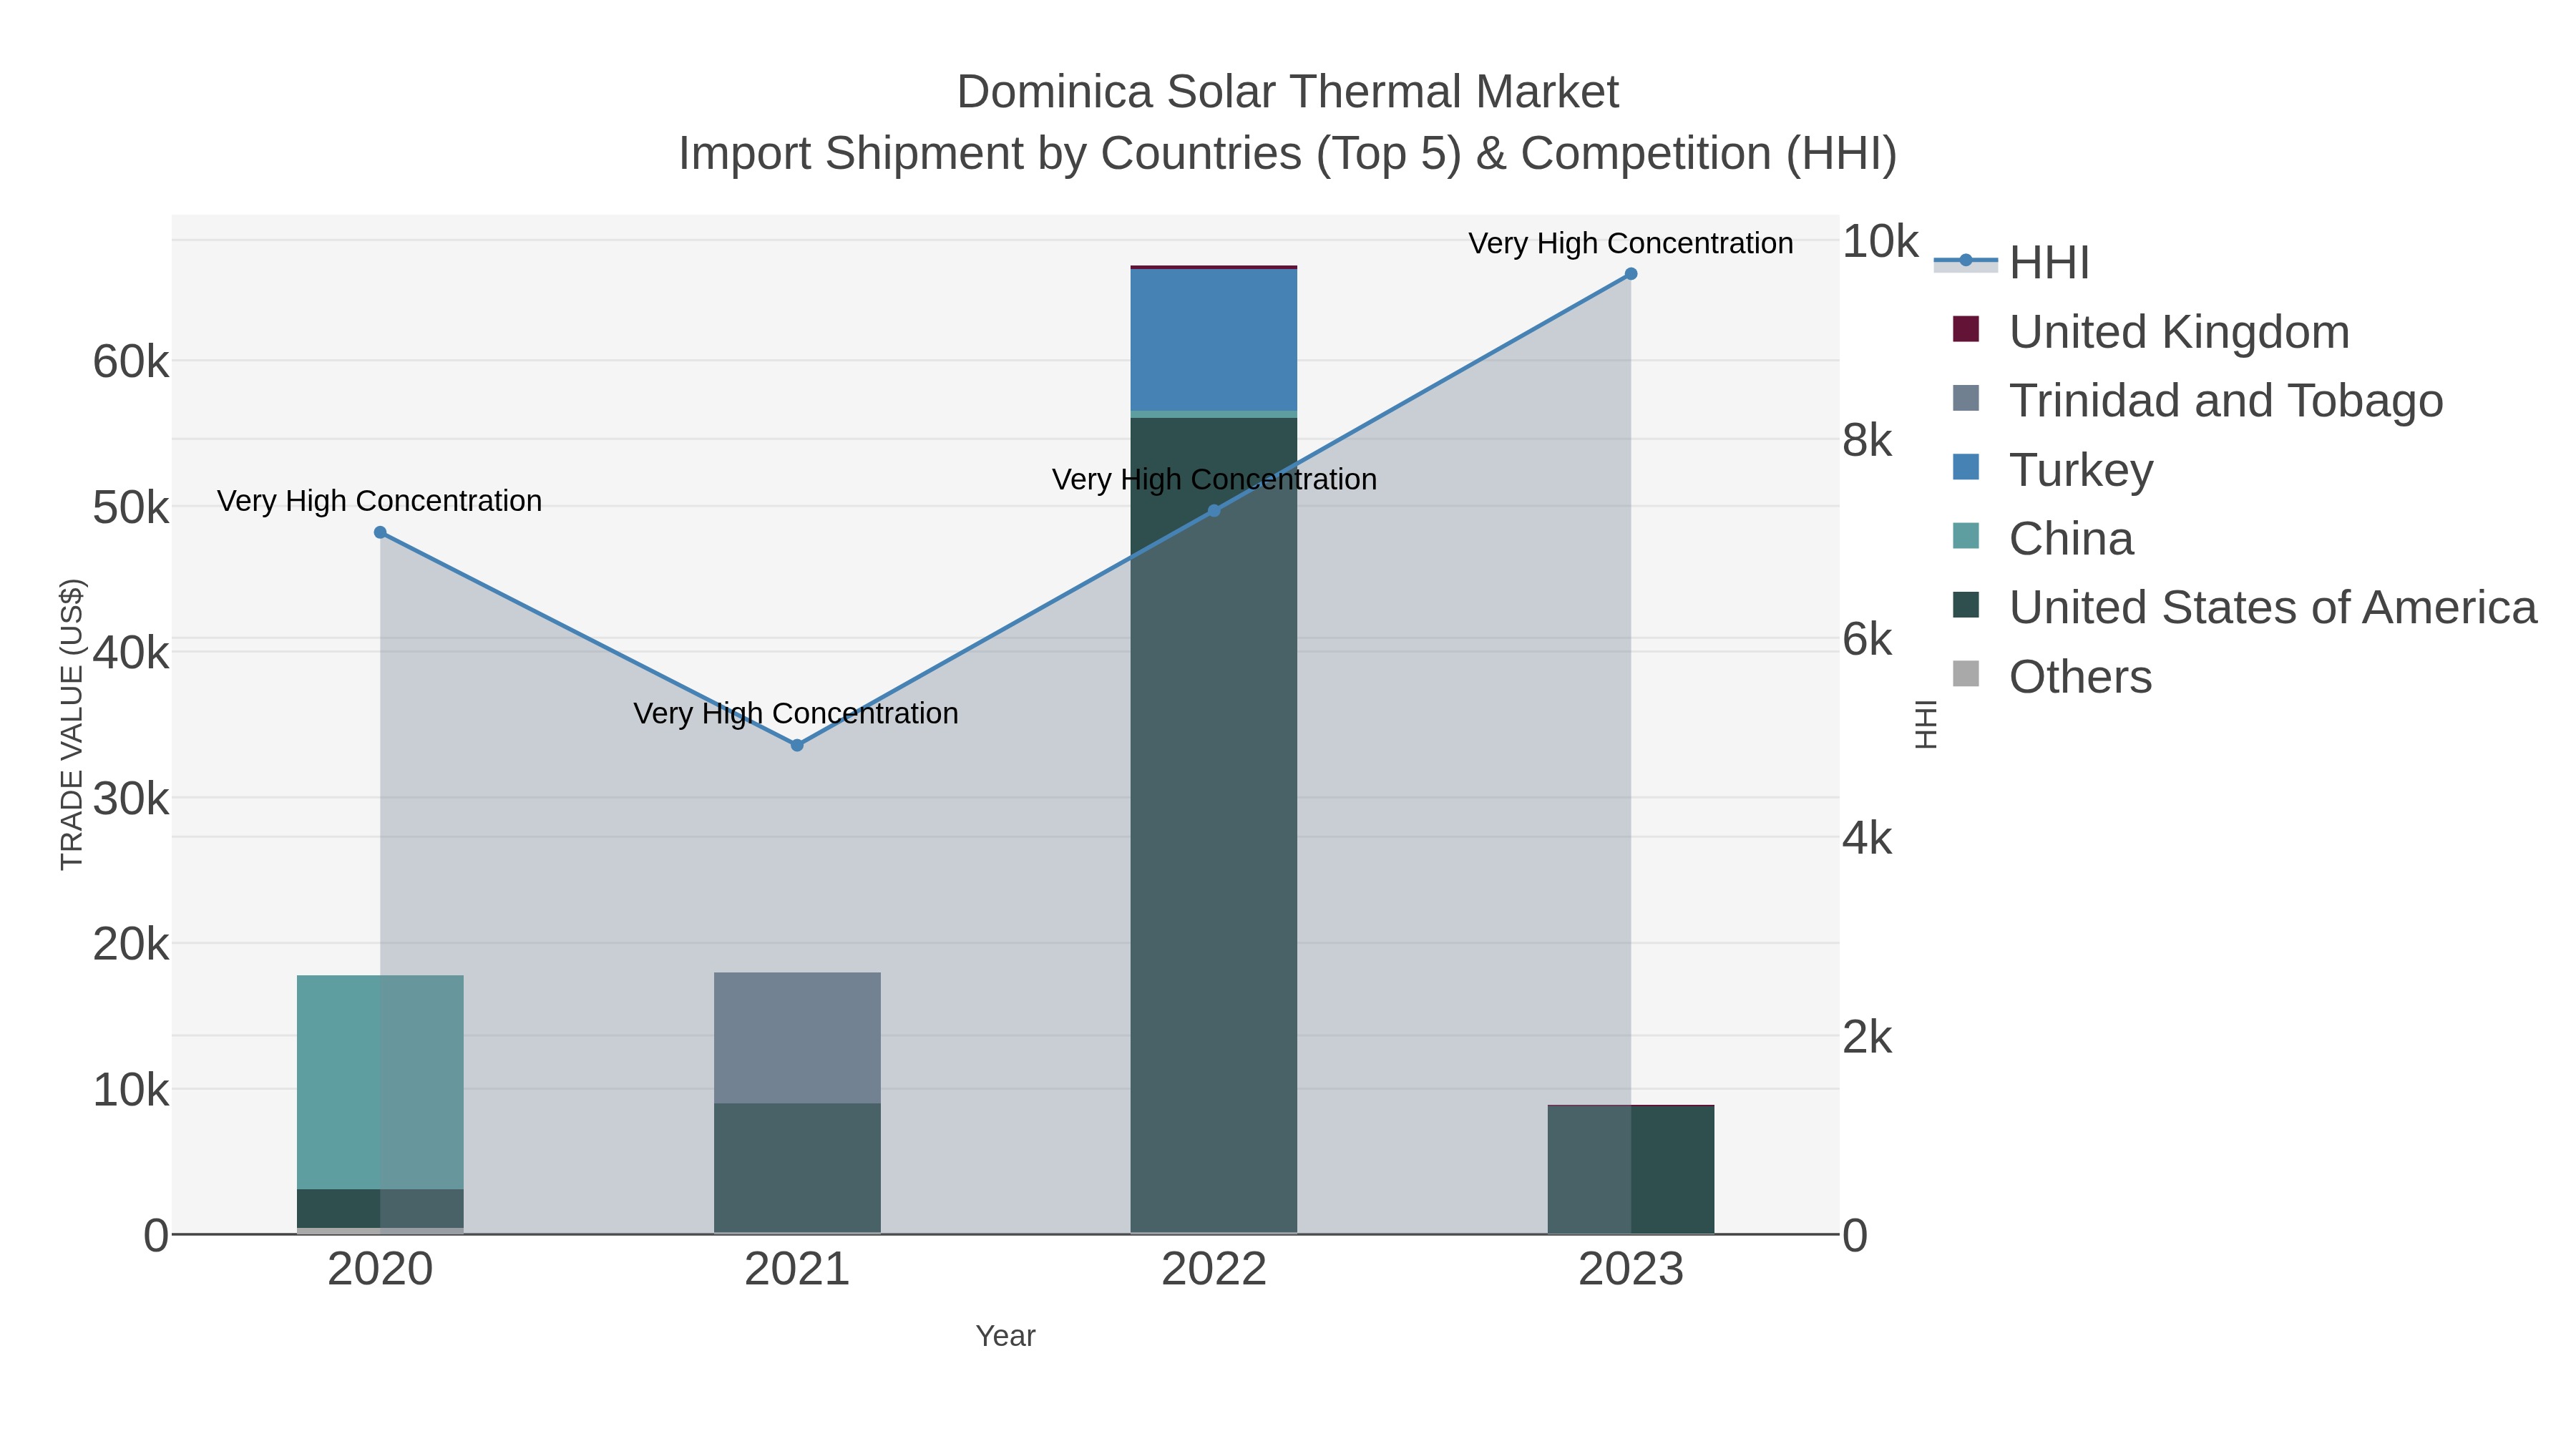This screenshot has width=2576, height=1449.
Task: Click the Trinidad and Tobago gray-blue swatch
Action: click(1966, 398)
